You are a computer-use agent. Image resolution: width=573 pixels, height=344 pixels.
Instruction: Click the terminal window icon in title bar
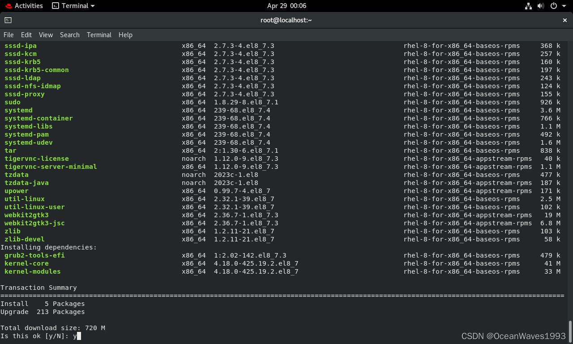(x=8, y=20)
